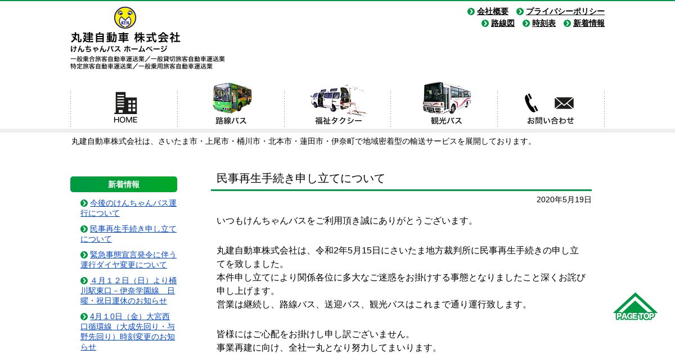Click the service area description line
675x354 pixels.
click(303, 142)
